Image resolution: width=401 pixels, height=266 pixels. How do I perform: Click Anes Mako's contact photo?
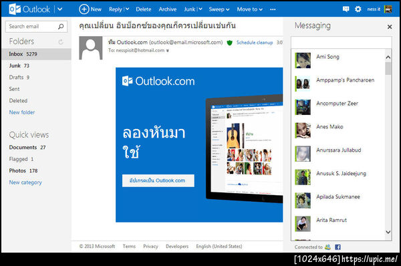pyautogui.click(x=303, y=130)
